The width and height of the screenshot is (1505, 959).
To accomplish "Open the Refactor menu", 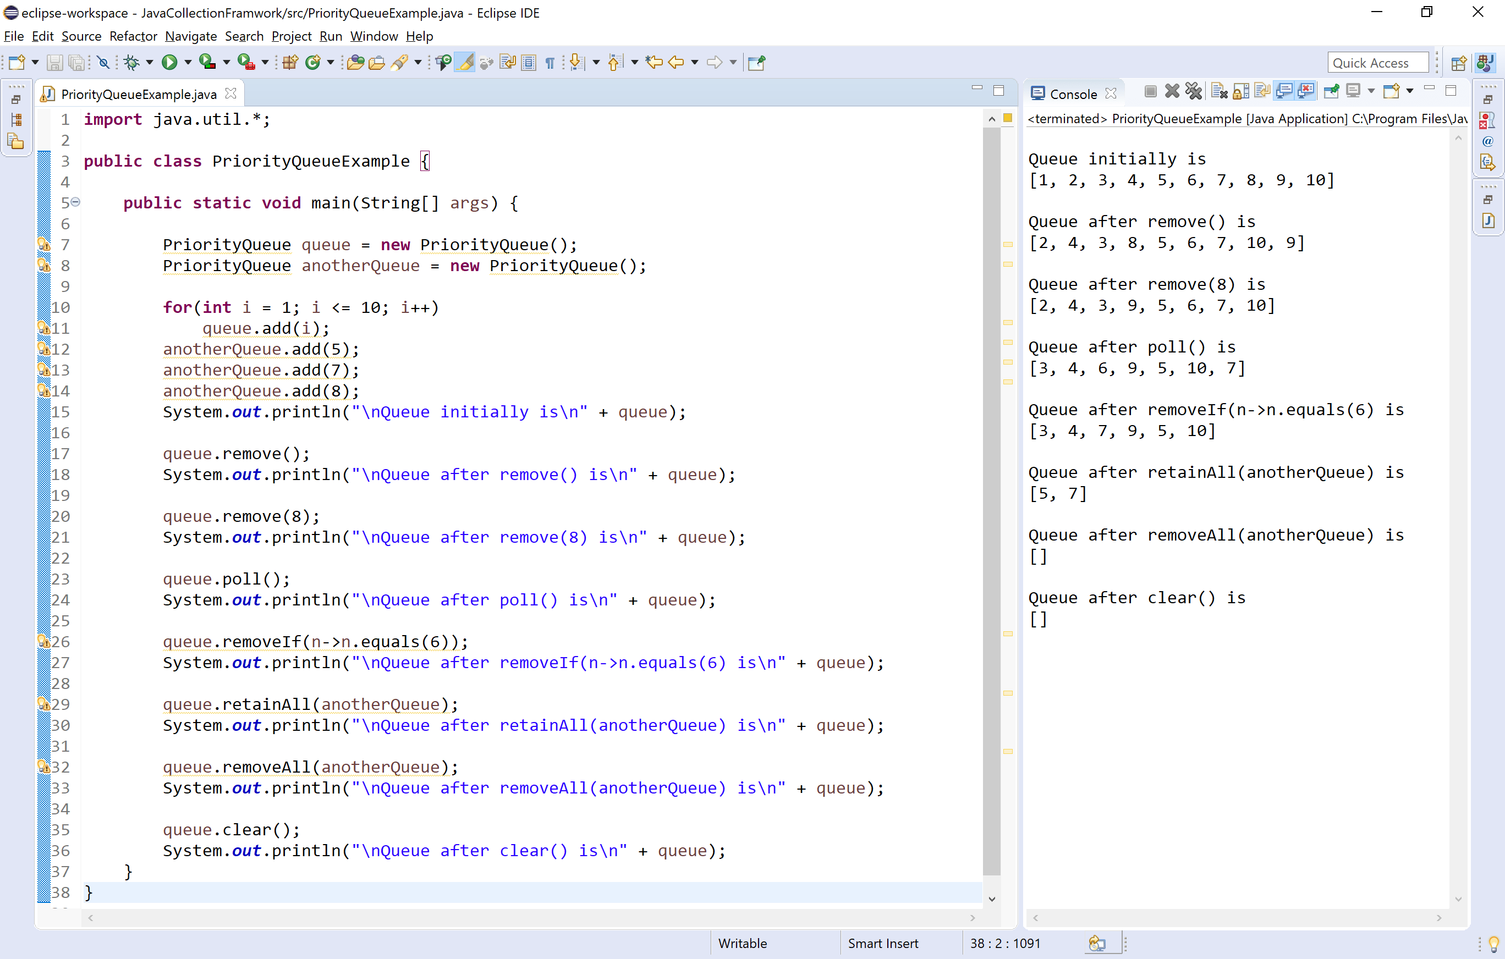I will click(x=133, y=36).
